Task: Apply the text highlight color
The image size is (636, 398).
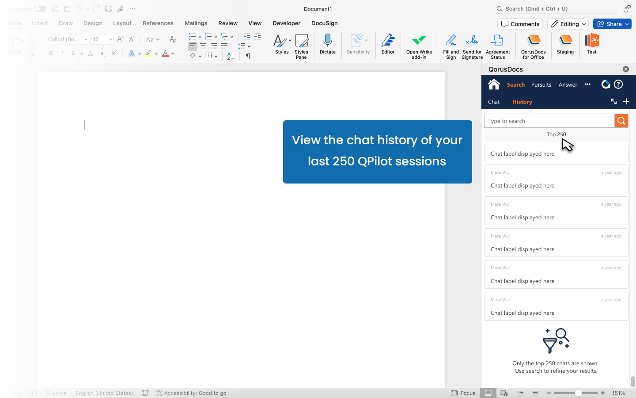Action: (x=148, y=54)
